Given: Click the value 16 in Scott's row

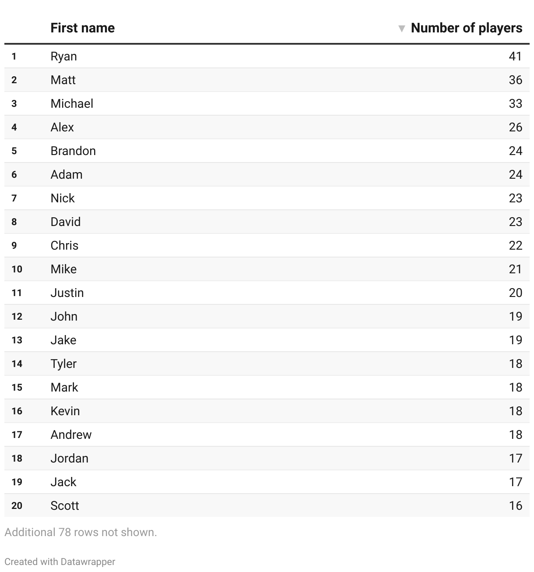Looking at the screenshot, I should (x=515, y=506).
